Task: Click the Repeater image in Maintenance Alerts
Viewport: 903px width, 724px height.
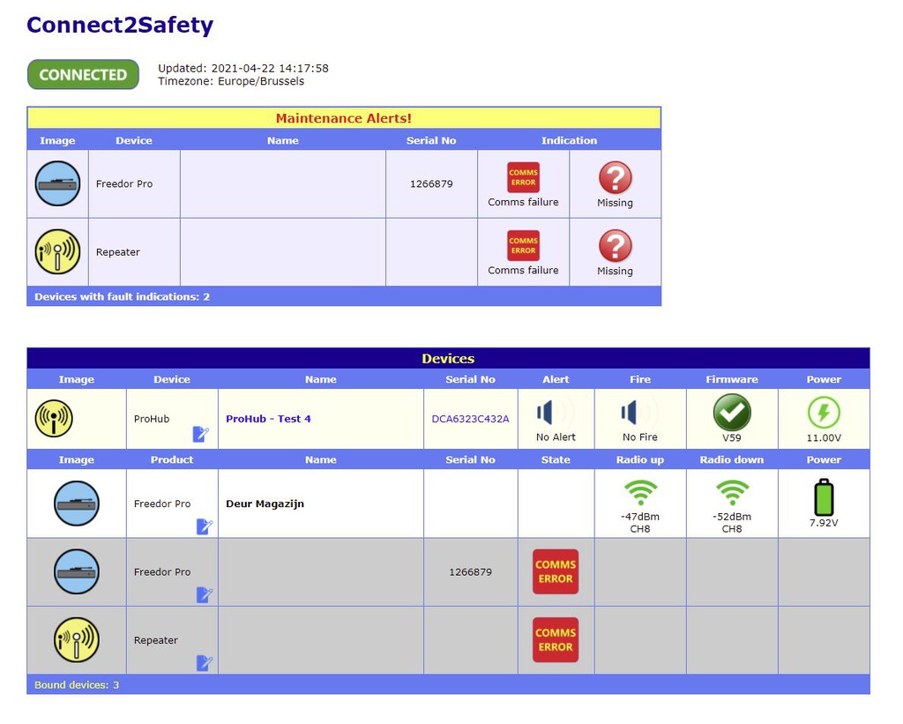Action: 57,252
